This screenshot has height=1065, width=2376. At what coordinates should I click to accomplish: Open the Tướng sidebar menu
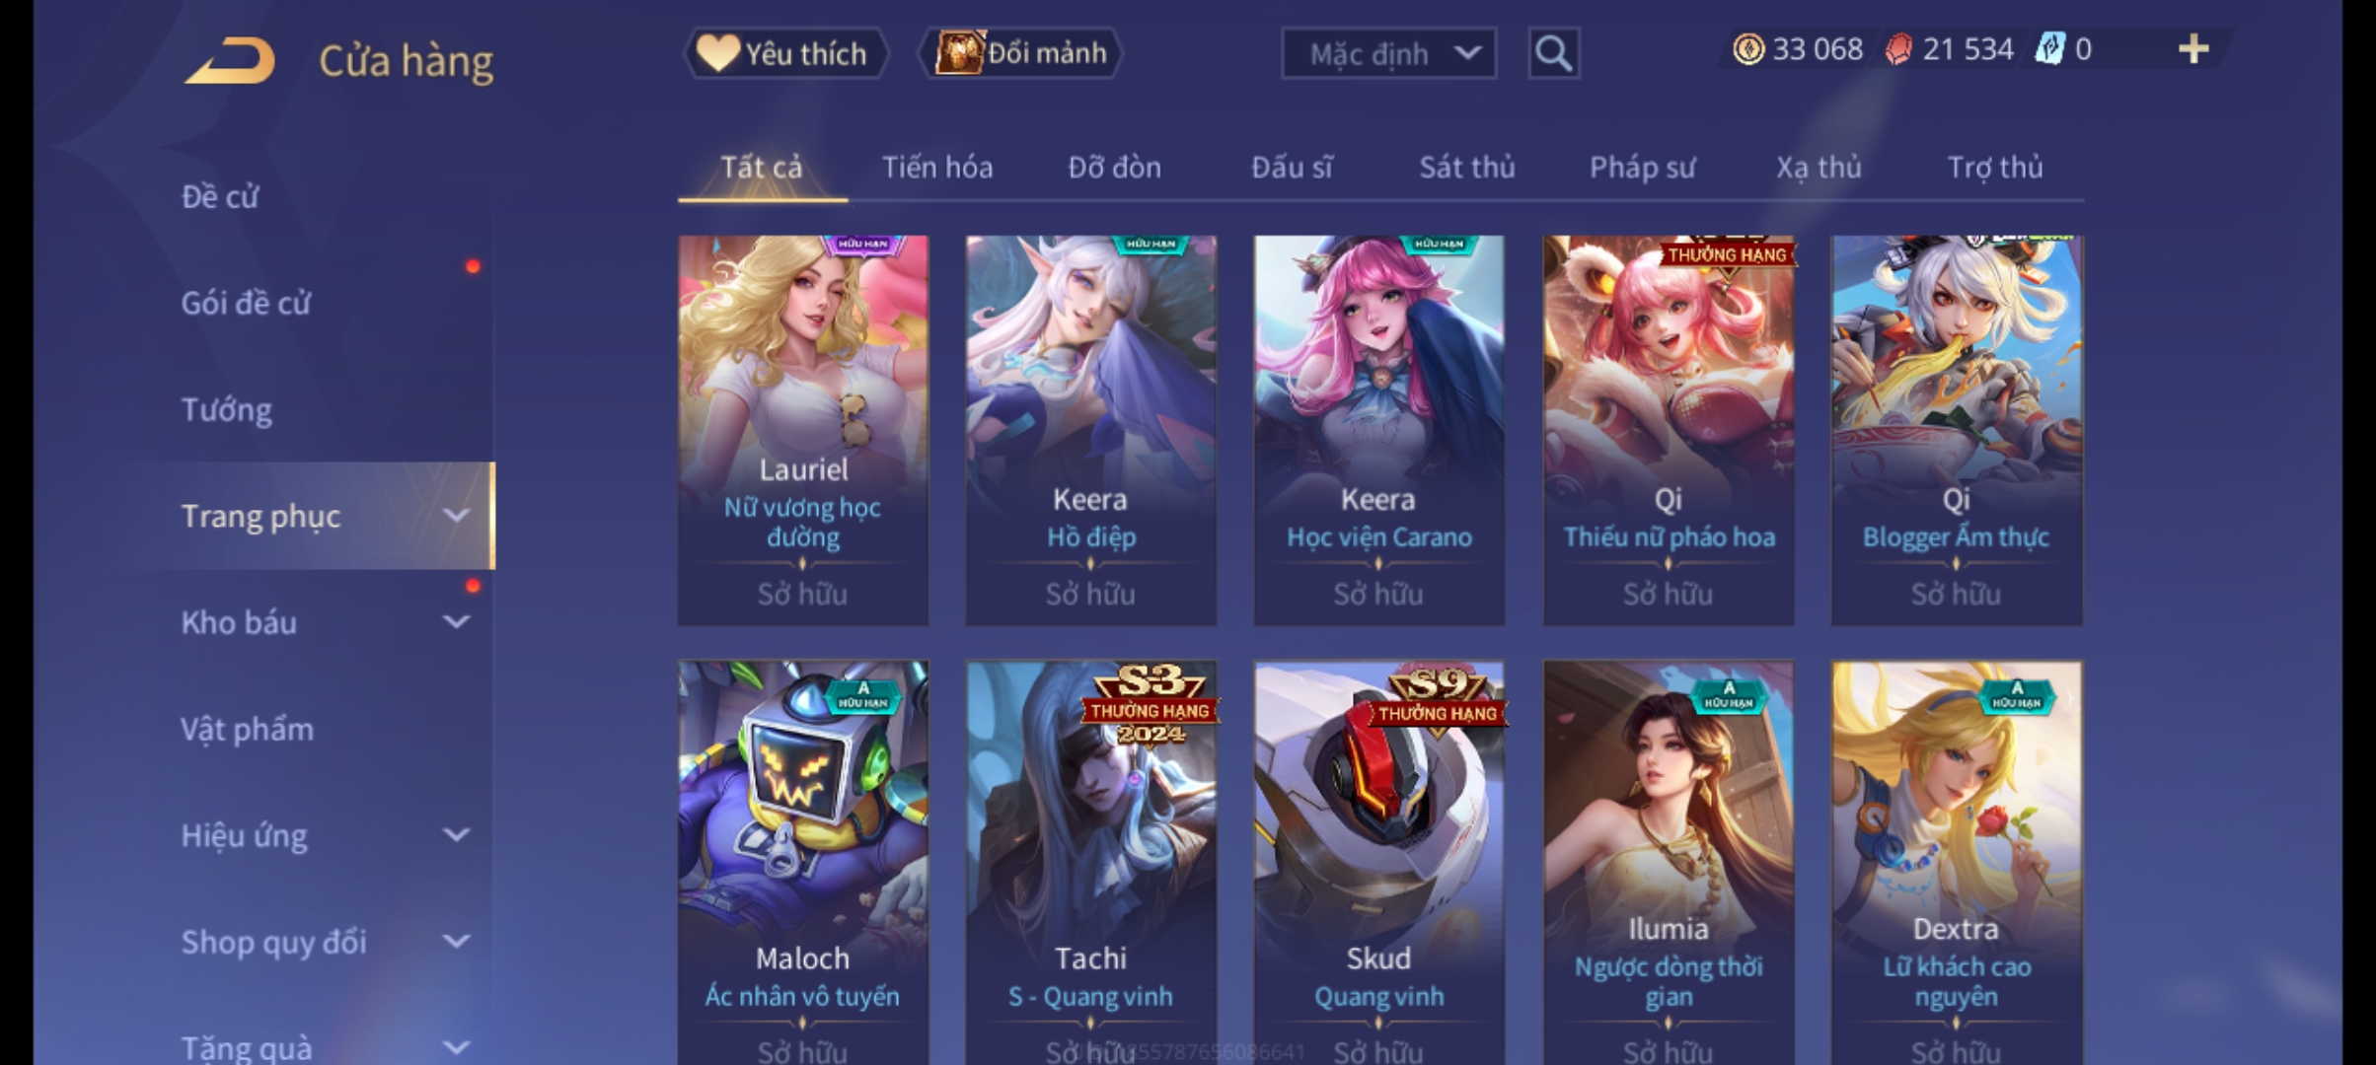(227, 409)
